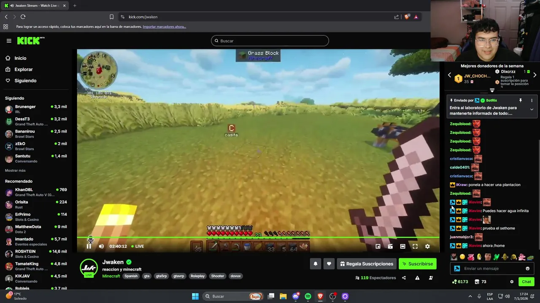Seek the green stream progress bar

[258, 238]
